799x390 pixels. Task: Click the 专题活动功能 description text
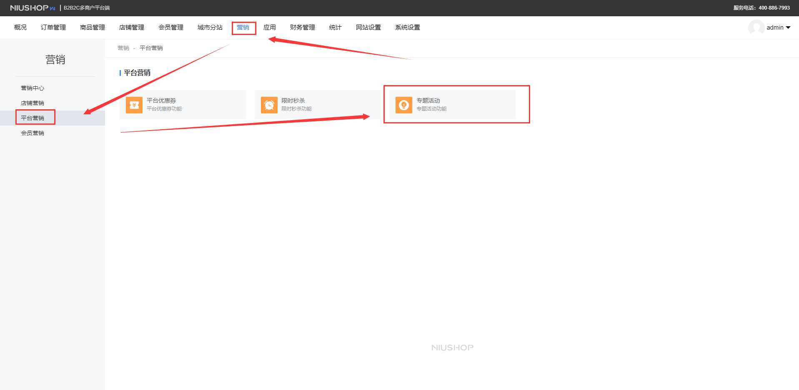pos(431,109)
